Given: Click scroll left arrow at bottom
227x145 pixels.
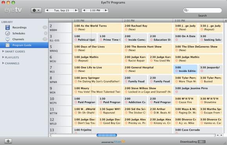Looking at the screenshot, I should pyautogui.click(x=218, y=135).
